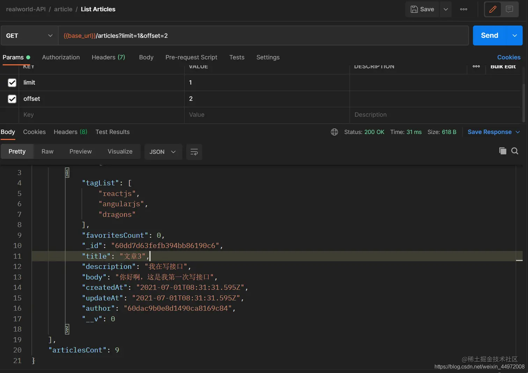Switch to Visualize view
This screenshot has height=373, width=528.
pyautogui.click(x=120, y=152)
